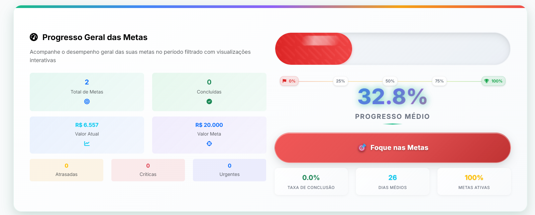Click the red progress bar fill
The width and height of the screenshot is (535, 215).
(x=313, y=49)
